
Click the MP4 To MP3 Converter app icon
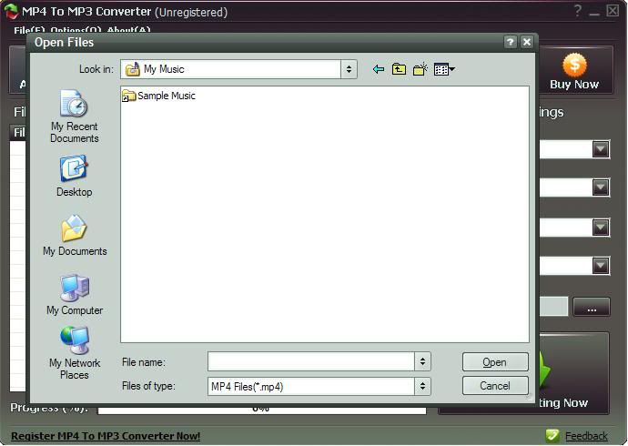[x=12, y=11]
